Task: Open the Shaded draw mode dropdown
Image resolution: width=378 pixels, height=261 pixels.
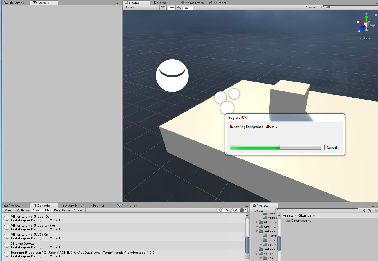Action: pyautogui.click(x=141, y=7)
